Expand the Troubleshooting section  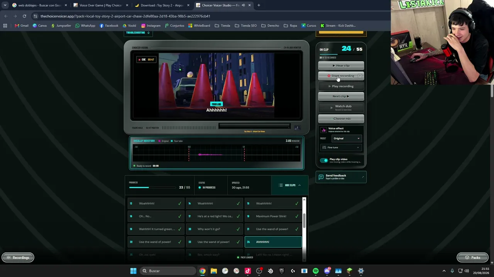pyautogui.click(x=138, y=33)
